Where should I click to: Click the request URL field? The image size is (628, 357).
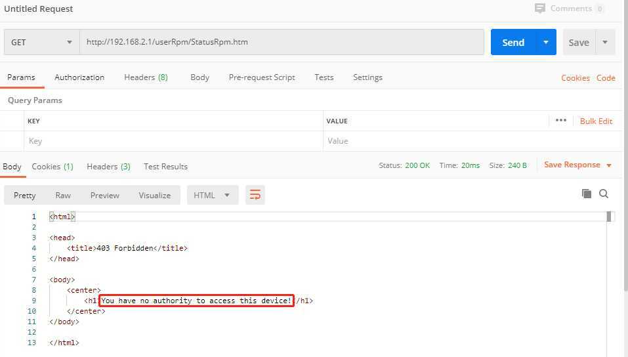click(282, 42)
